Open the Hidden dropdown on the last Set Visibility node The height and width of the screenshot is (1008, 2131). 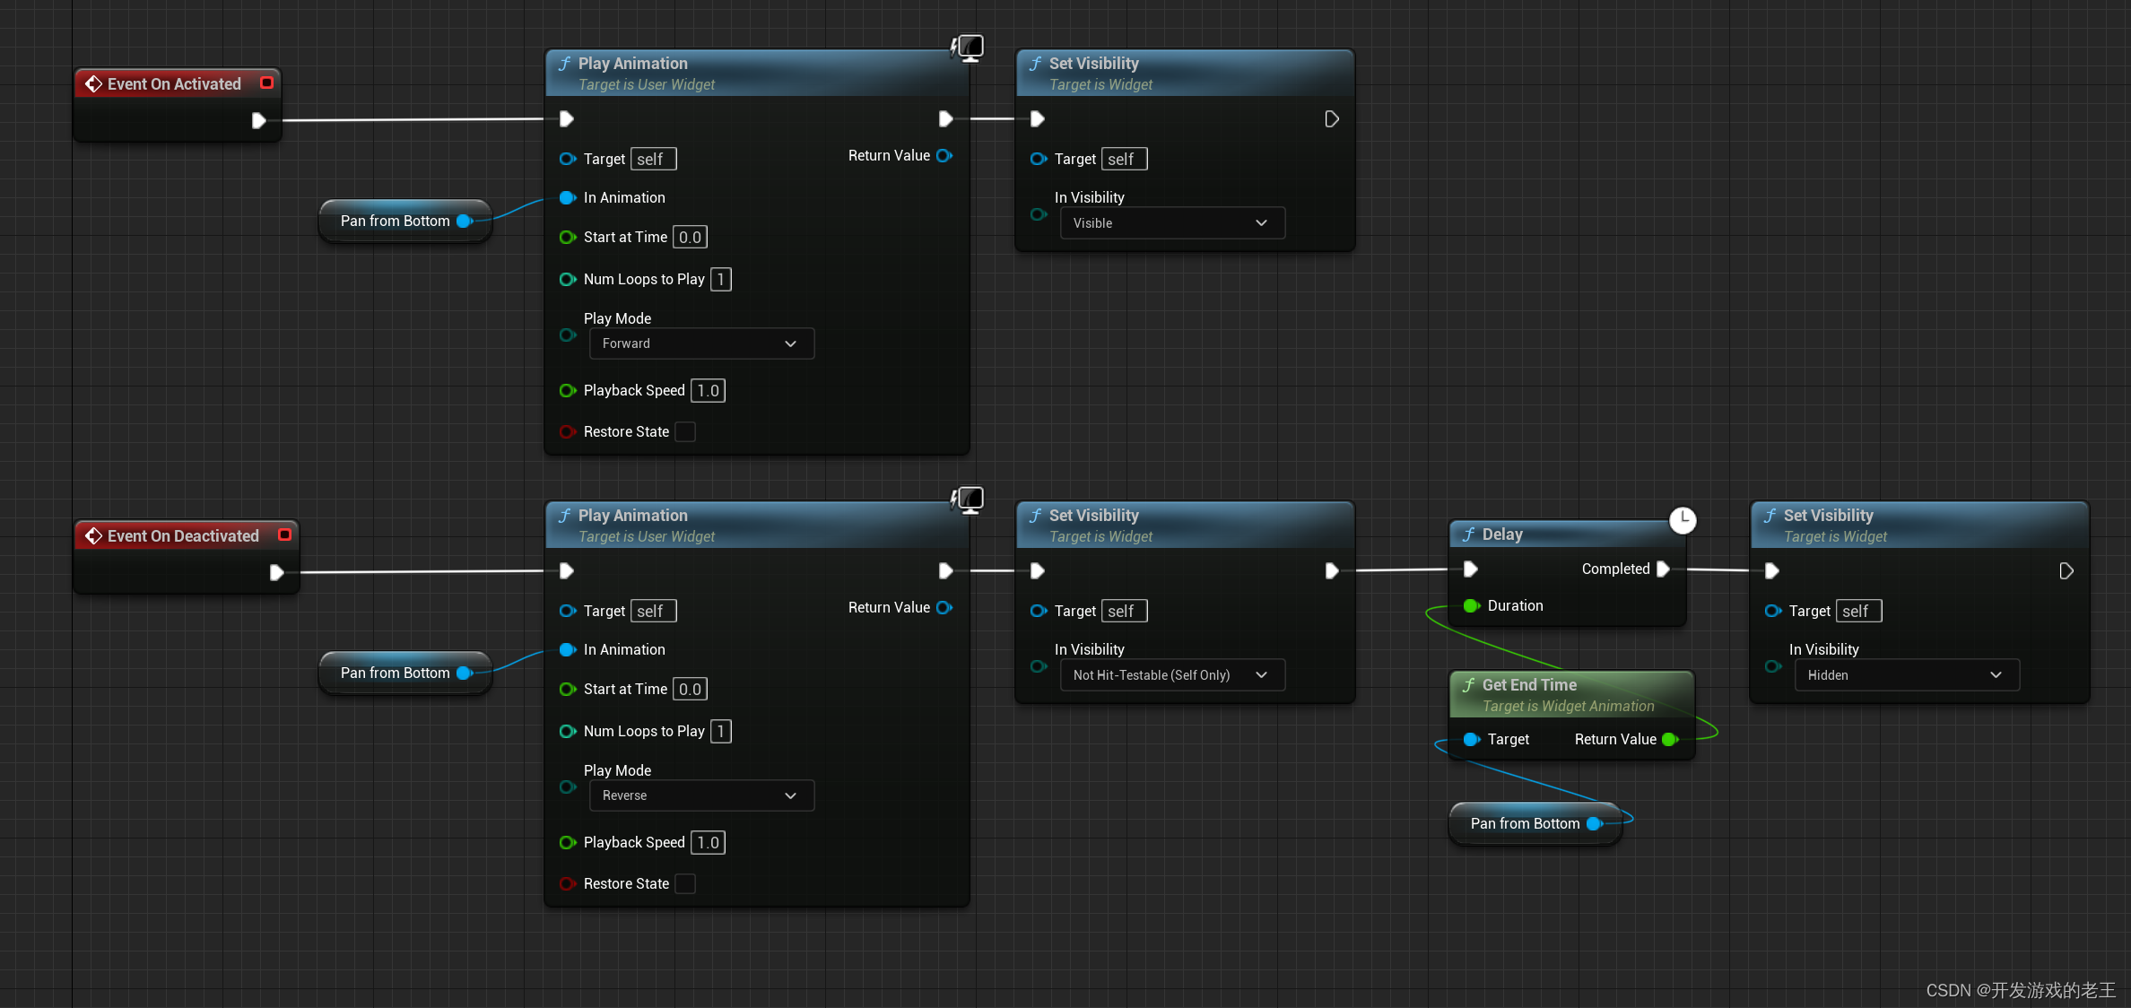tap(1906, 674)
